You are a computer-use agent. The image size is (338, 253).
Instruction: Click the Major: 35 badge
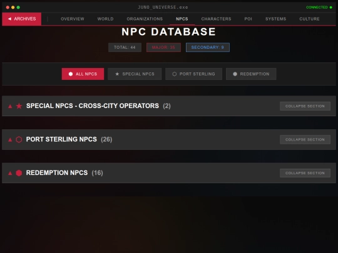click(x=163, y=47)
